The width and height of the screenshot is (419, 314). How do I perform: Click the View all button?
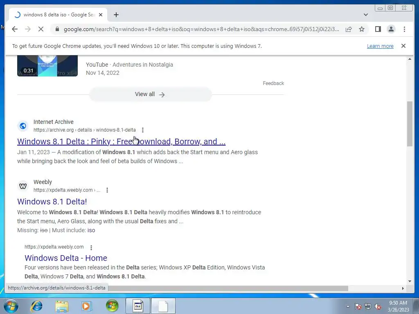pyautogui.click(x=150, y=94)
